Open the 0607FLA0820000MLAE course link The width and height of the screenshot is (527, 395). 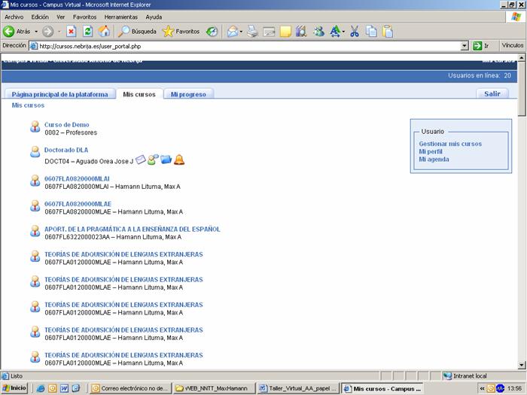tap(78, 204)
